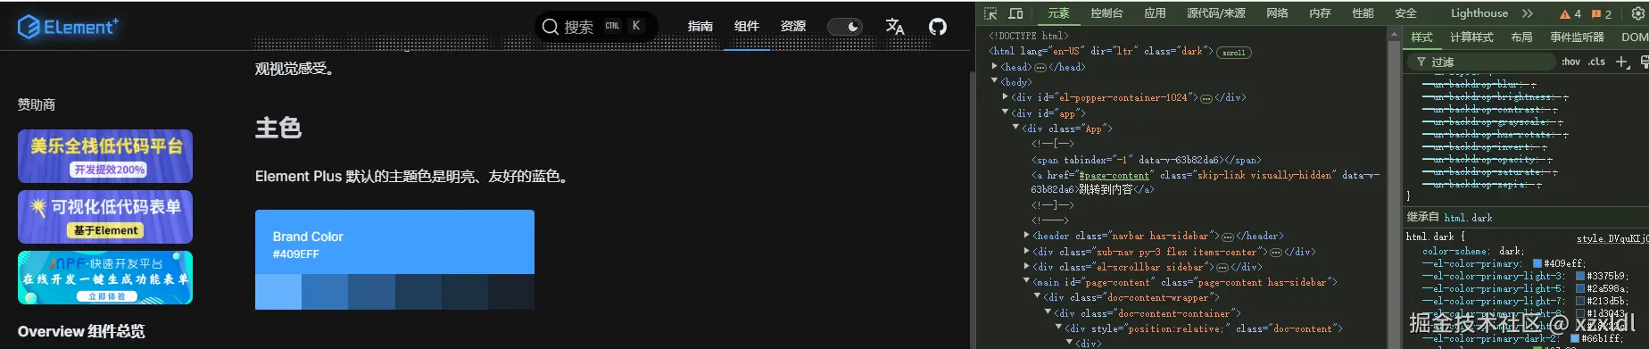Go to the 指南 nav item
Screen dimensions: 1649x349
tap(700, 27)
